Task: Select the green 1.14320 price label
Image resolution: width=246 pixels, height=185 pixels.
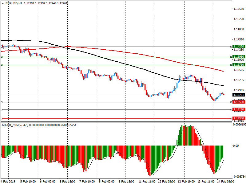Action: [238, 47]
